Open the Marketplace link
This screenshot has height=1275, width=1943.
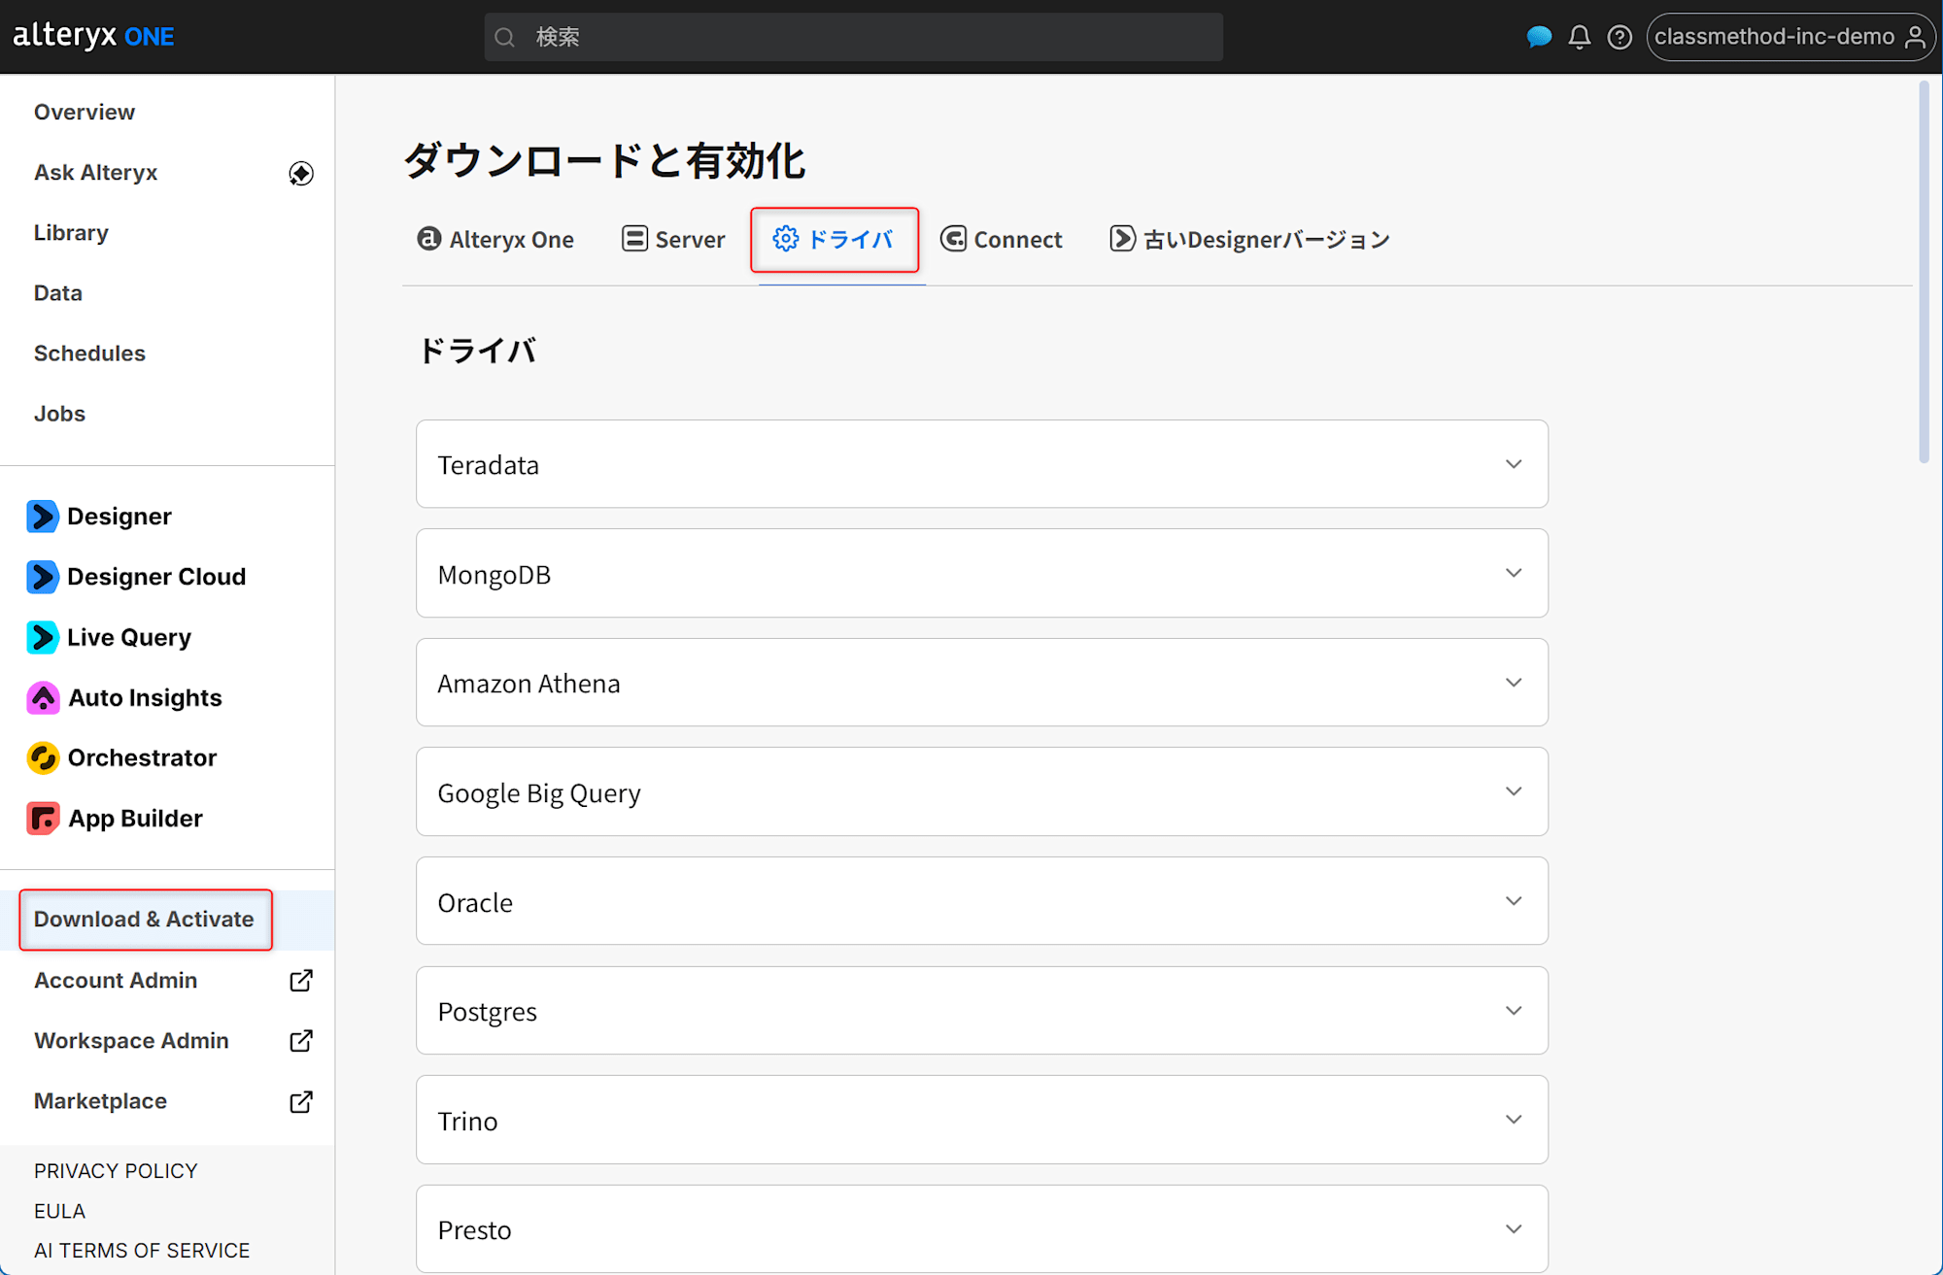click(100, 1101)
